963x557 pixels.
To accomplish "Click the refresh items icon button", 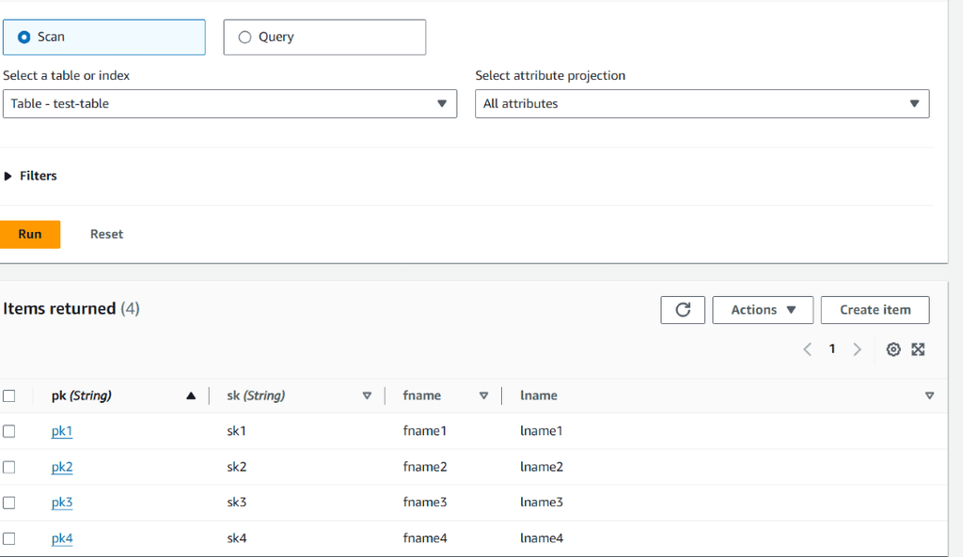I will point(684,310).
